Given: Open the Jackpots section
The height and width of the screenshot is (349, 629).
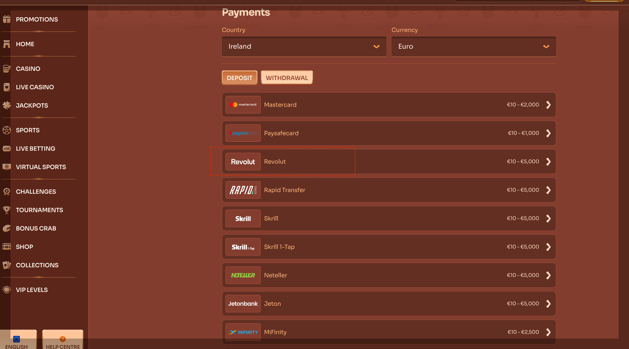Looking at the screenshot, I should (32, 105).
